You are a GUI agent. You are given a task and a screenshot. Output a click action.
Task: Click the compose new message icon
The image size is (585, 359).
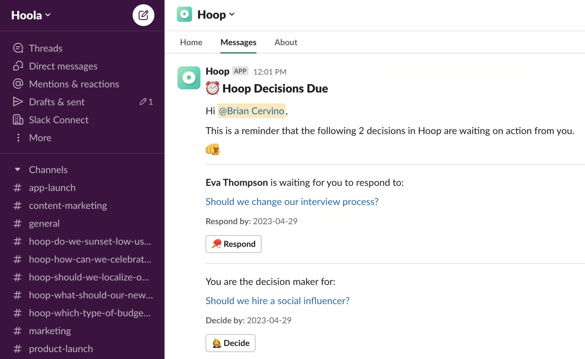click(x=143, y=15)
